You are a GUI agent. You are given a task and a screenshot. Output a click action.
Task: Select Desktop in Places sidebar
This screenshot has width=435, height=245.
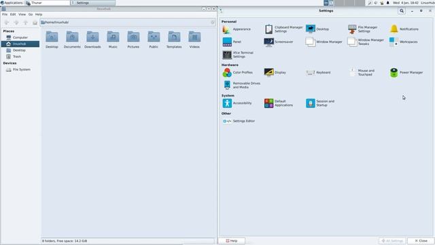[x=20, y=50]
